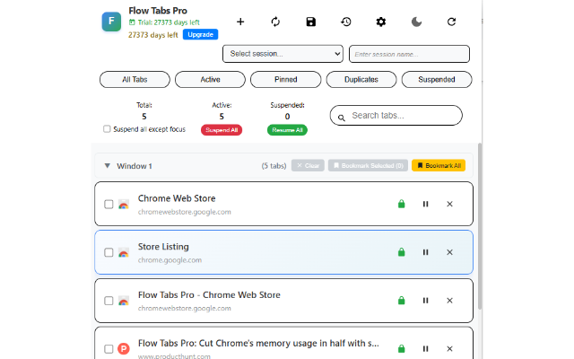The width and height of the screenshot is (574, 359).
Task: Click favicon of Store Listing tab
Action: click(124, 252)
